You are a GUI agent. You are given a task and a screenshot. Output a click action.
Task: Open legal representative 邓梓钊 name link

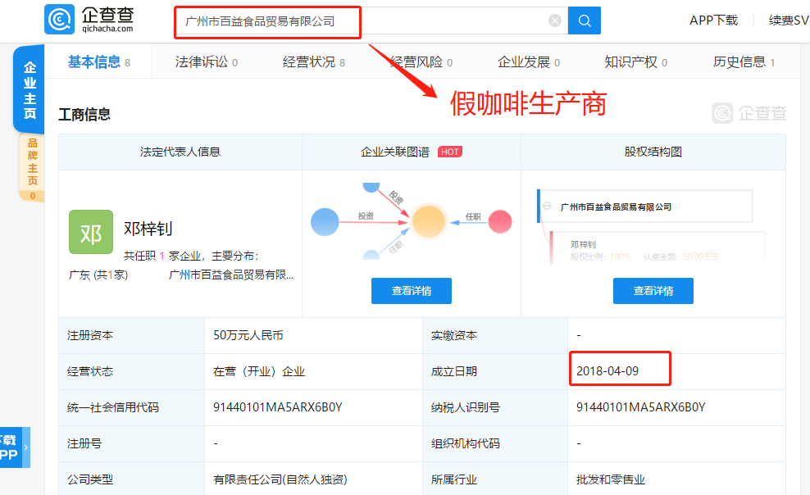point(148,229)
